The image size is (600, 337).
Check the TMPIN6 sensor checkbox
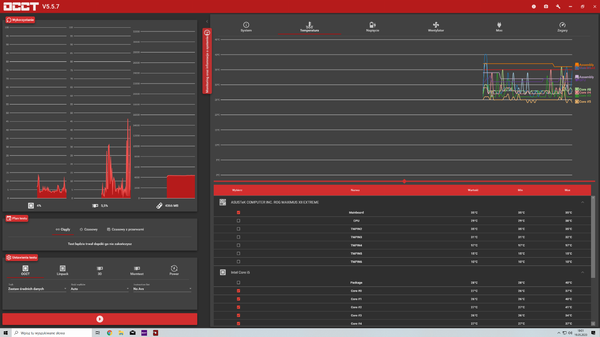tap(238, 262)
